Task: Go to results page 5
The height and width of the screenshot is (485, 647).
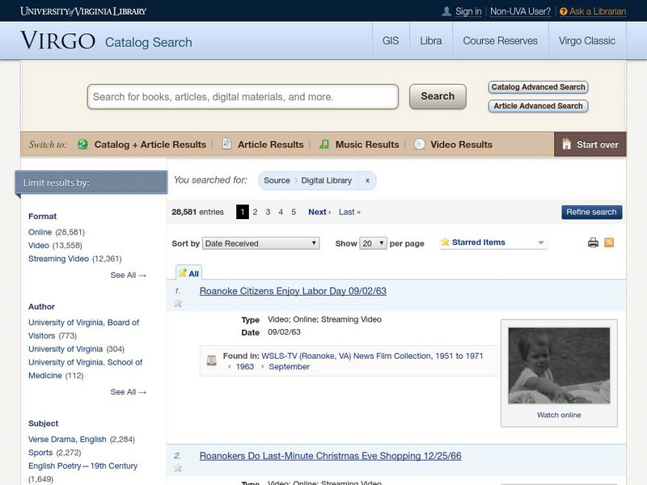Action: [x=294, y=212]
